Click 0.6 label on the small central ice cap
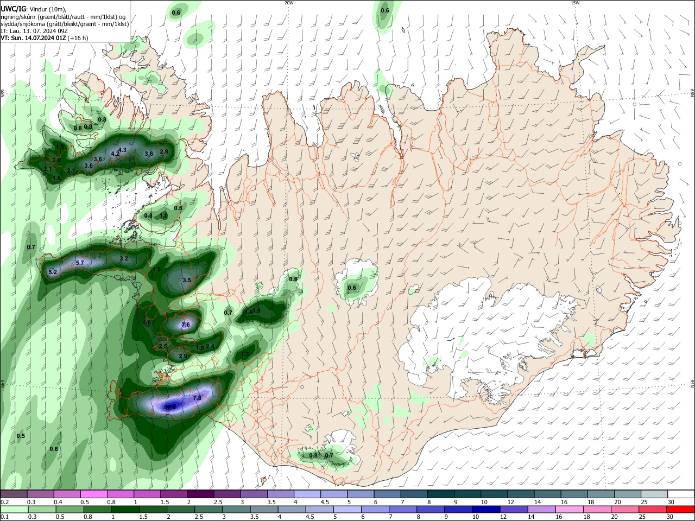The height and width of the screenshot is (521, 695). [x=352, y=288]
